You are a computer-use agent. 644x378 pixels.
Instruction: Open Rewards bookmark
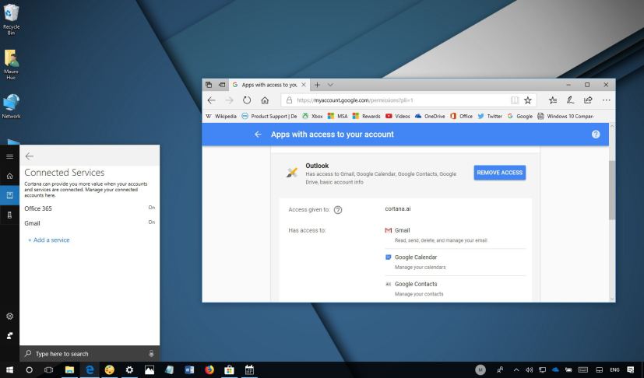366,116
